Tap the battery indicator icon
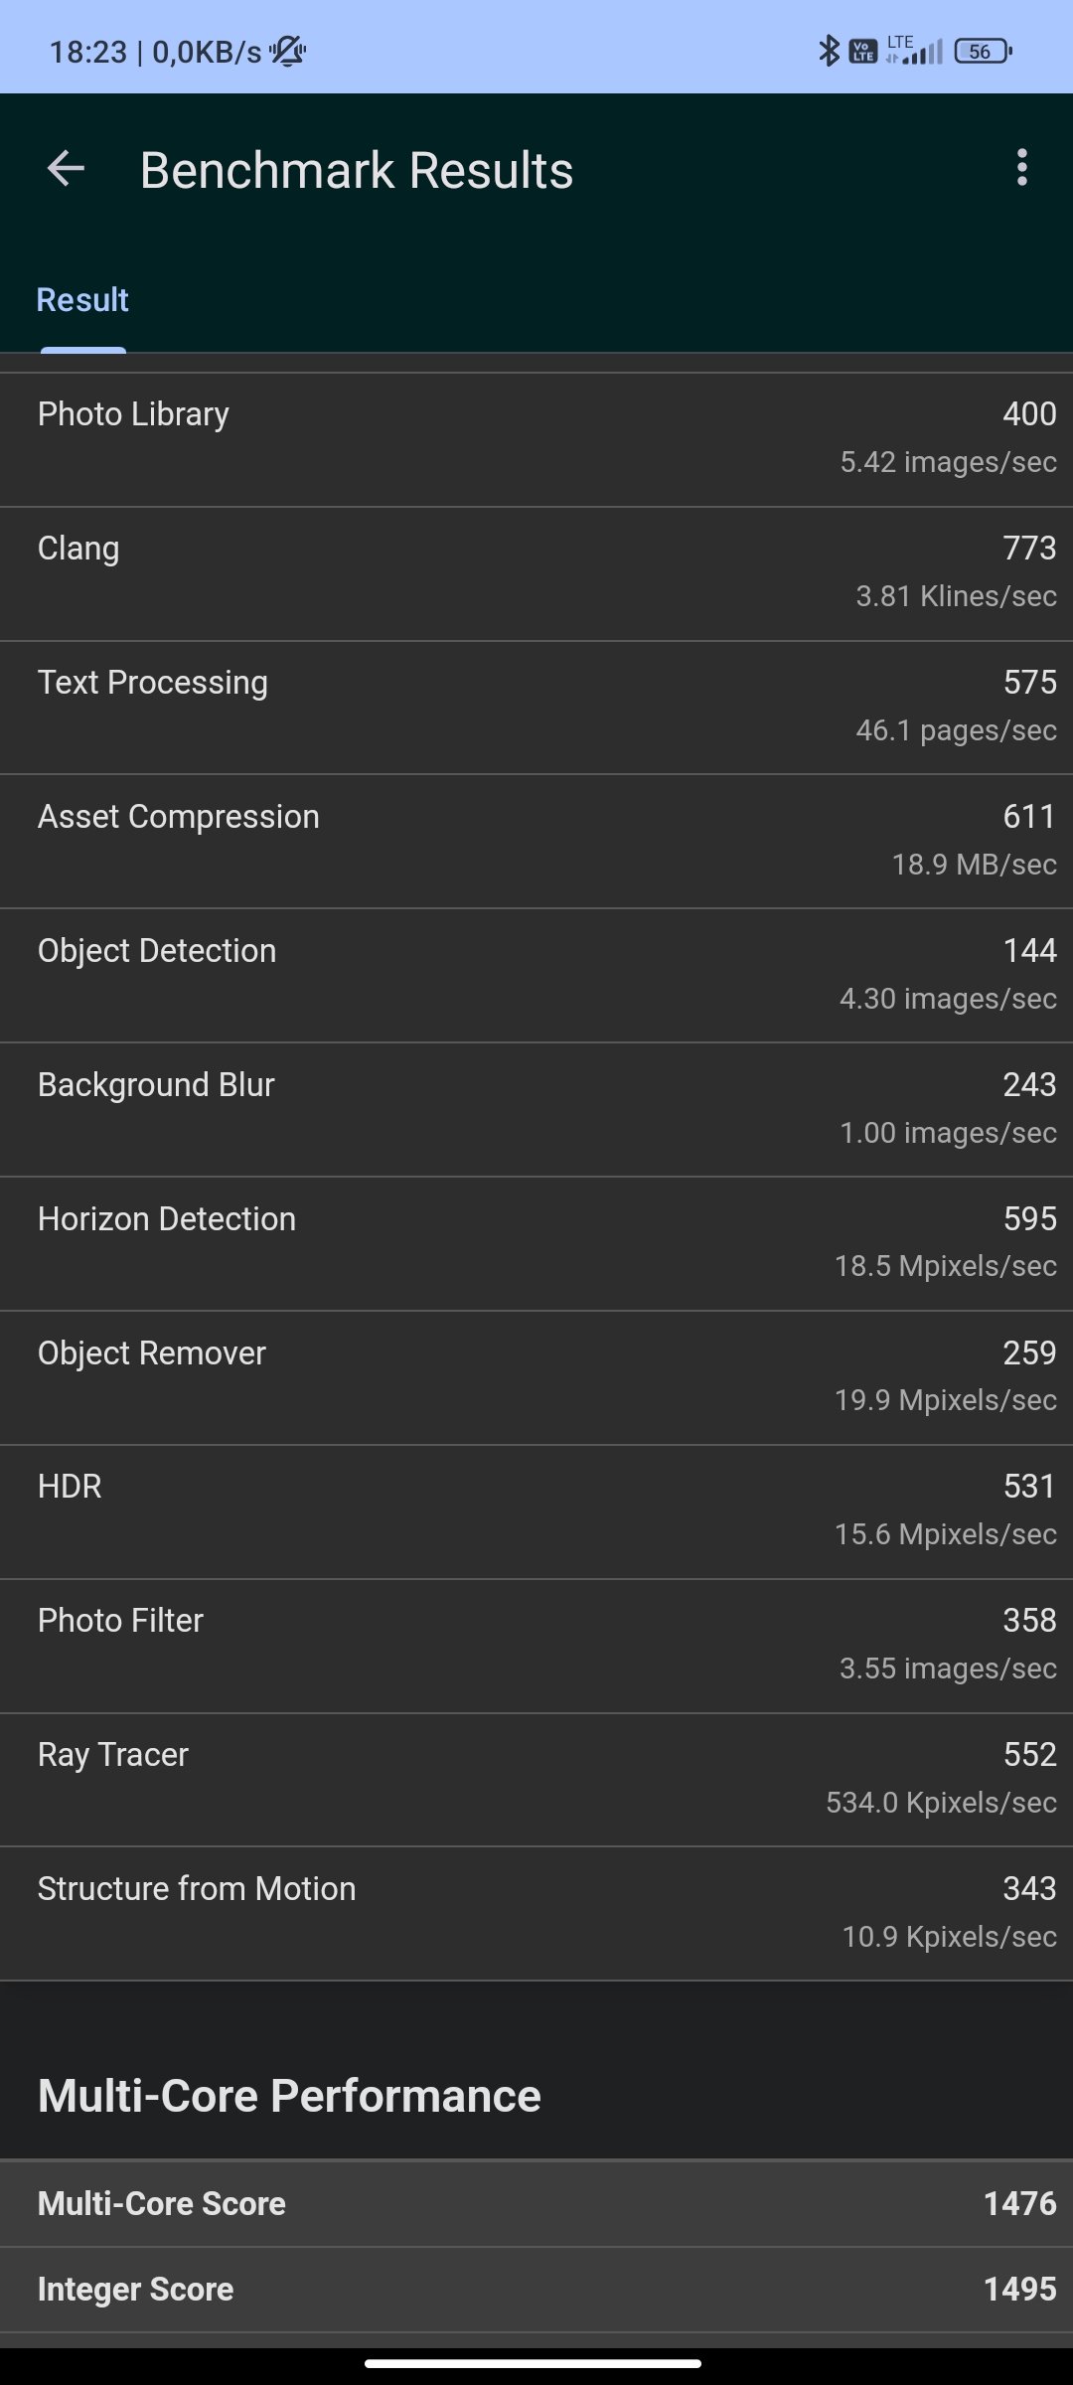 [x=983, y=51]
